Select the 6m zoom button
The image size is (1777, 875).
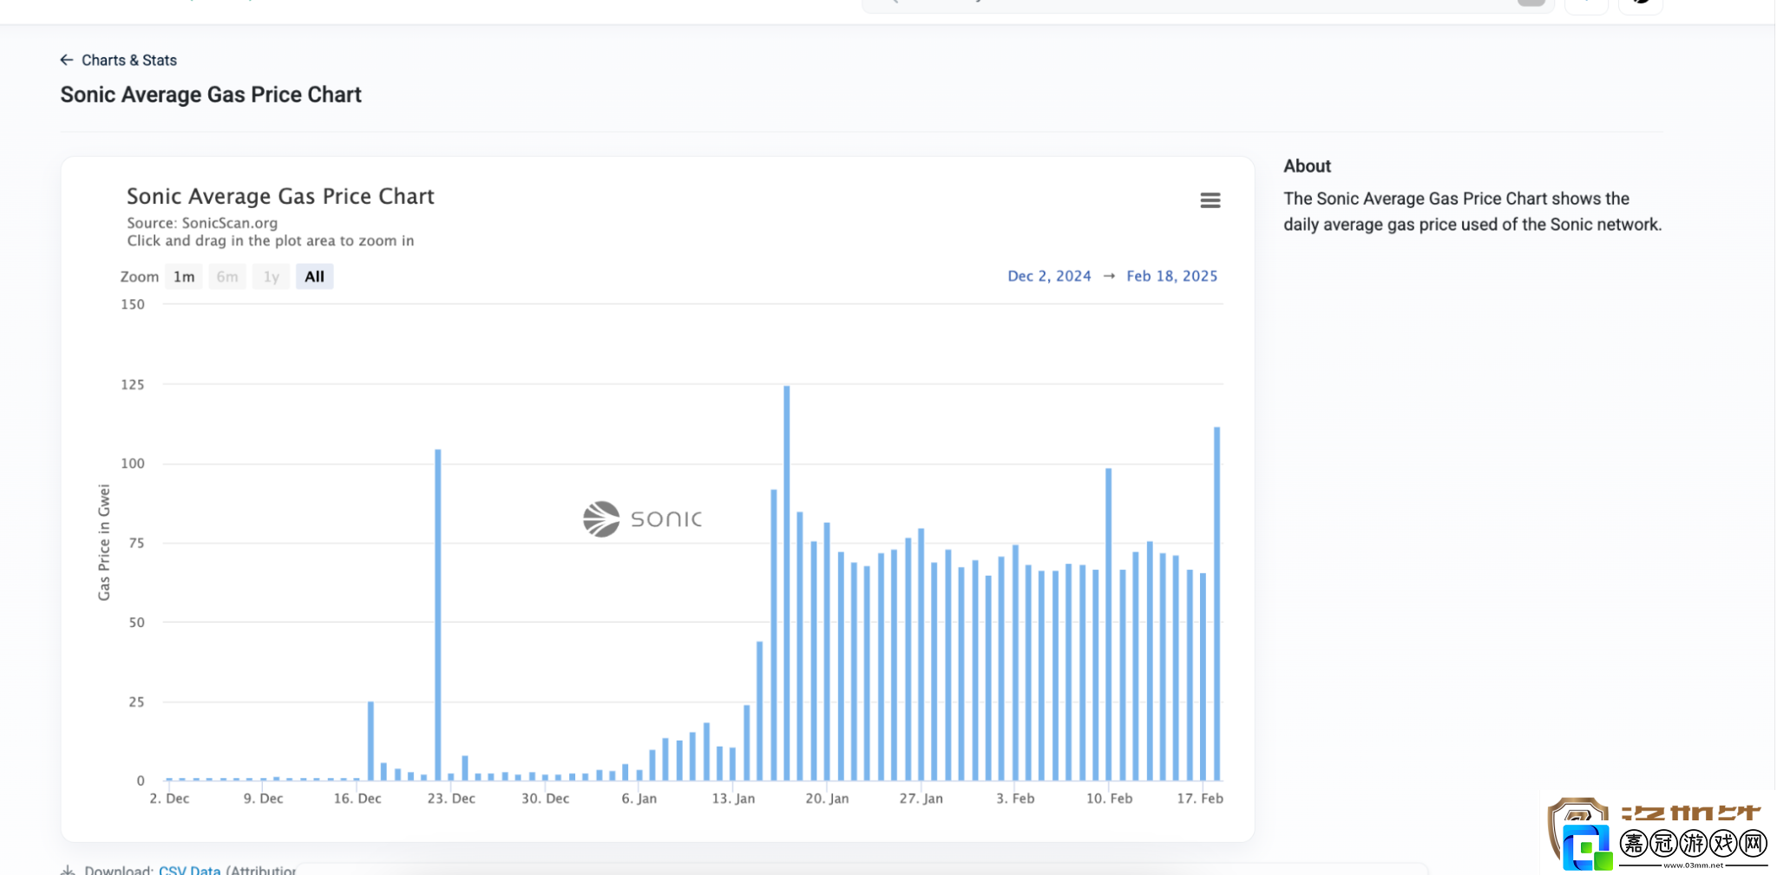(x=227, y=277)
